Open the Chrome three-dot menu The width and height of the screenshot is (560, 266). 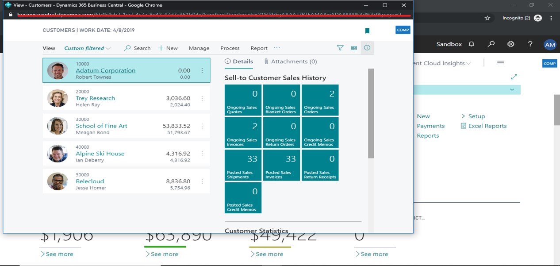click(551, 18)
